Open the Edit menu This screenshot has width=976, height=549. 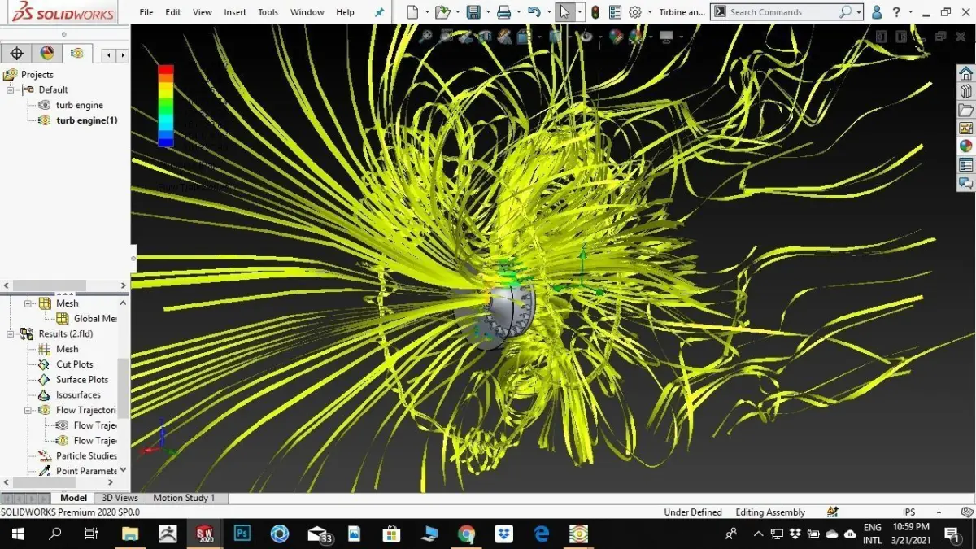173,12
